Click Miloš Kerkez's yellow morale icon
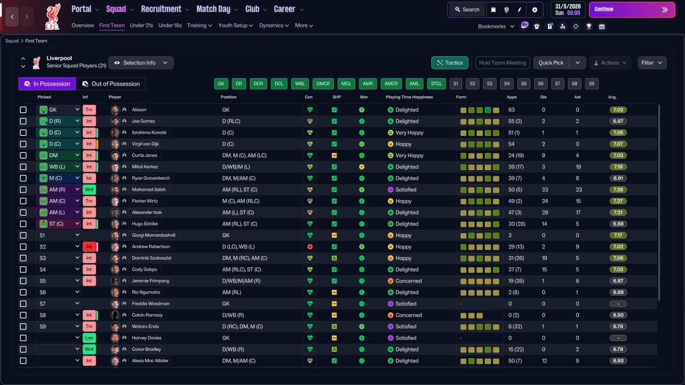Screen dimensions: 685x385 pos(362,167)
